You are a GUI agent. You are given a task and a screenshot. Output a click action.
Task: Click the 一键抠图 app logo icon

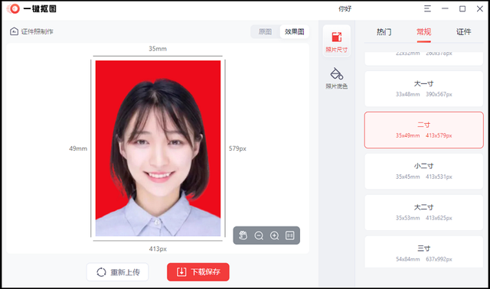pyautogui.click(x=14, y=8)
